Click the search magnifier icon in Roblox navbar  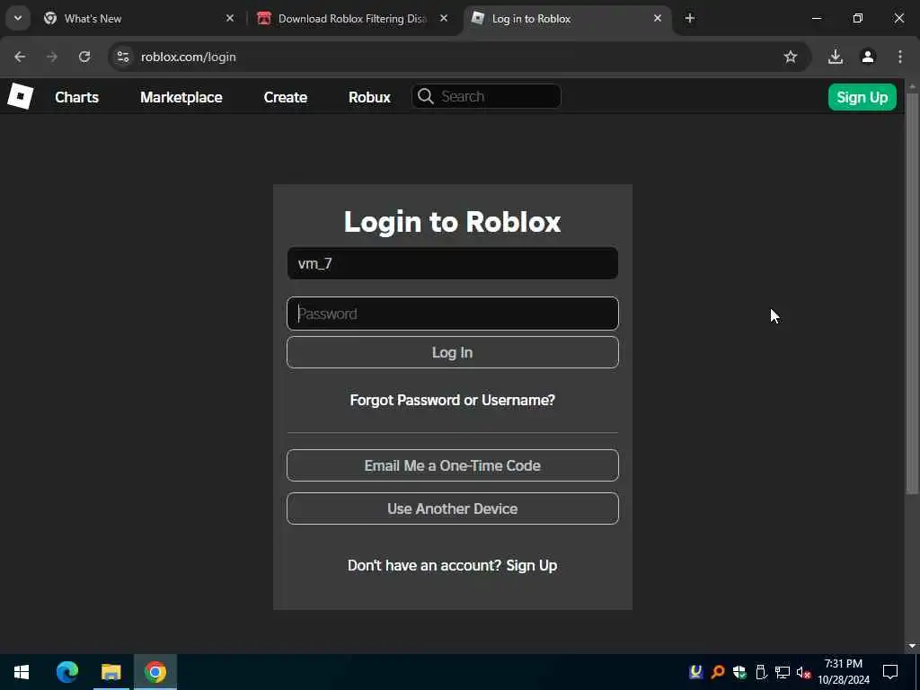pyautogui.click(x=426, y=96)
